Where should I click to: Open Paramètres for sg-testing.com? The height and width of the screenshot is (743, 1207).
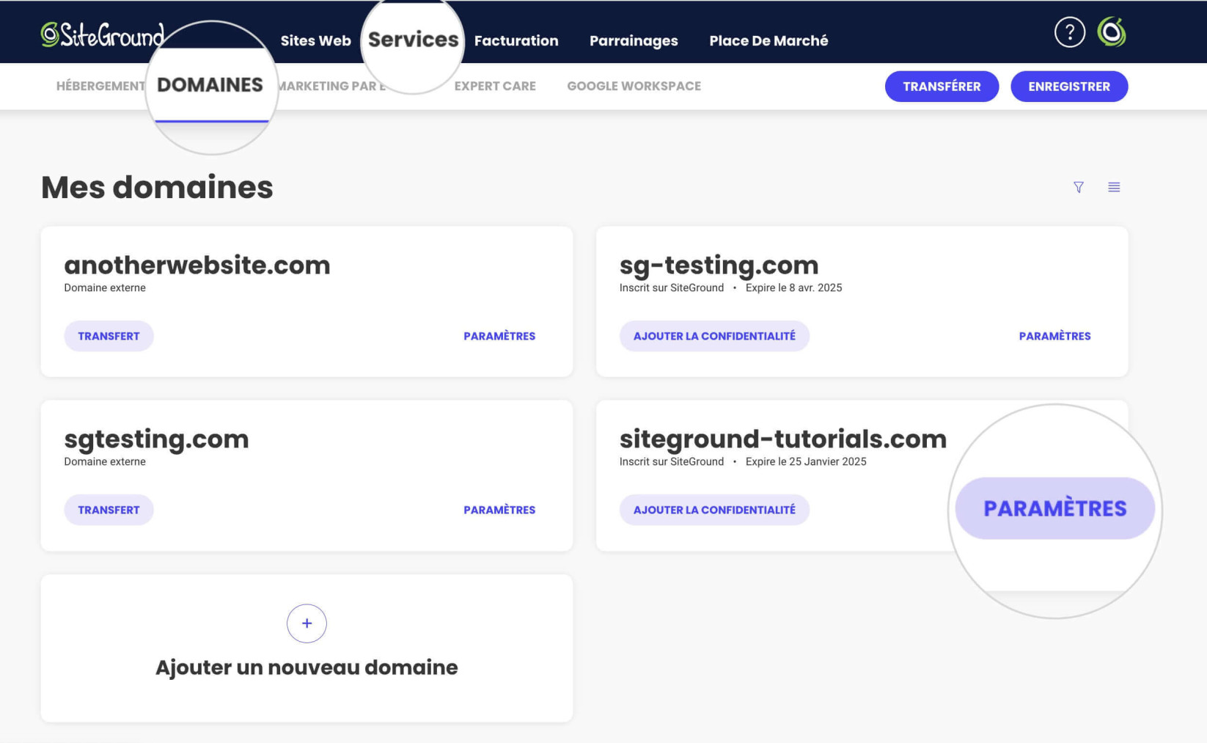point(1054,336)
